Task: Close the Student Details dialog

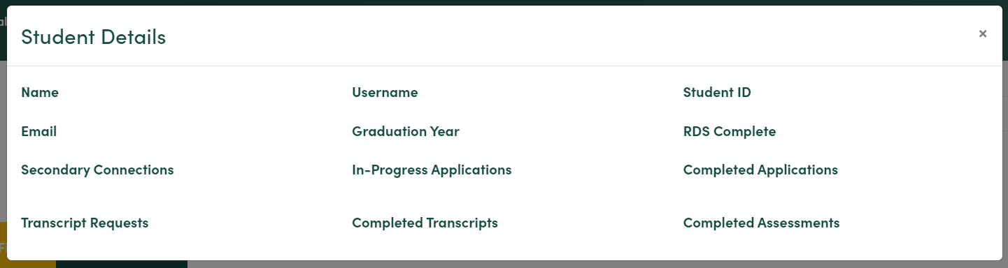Action: [x=982, y=33]
